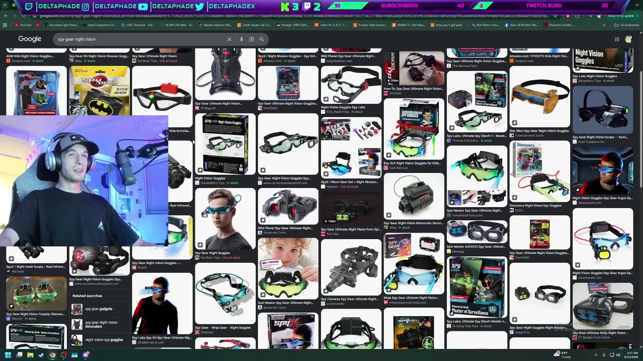This screenshot has width=643, height=361.
Task: Open 'Discovery Night Vision Spy Goggles' image
Action: (540, 171)
